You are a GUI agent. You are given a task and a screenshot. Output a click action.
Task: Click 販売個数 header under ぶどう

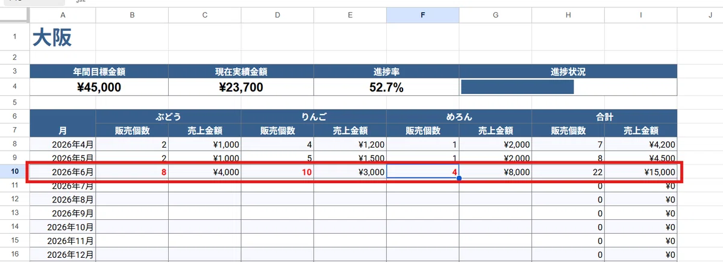coord(132,130)
